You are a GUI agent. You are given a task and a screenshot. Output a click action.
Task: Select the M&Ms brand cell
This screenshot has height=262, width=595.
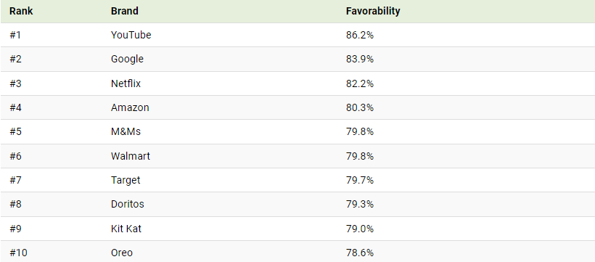(126, 132)
